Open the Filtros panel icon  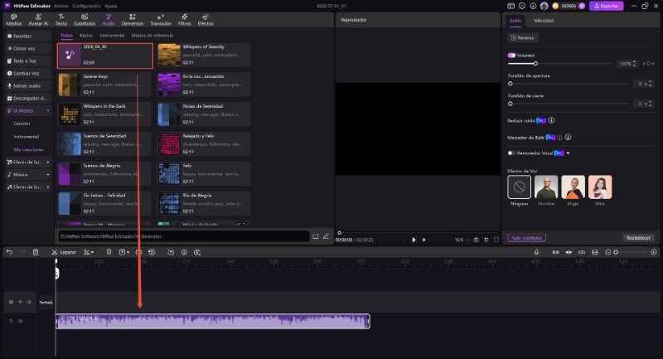(x=184, y=19)
